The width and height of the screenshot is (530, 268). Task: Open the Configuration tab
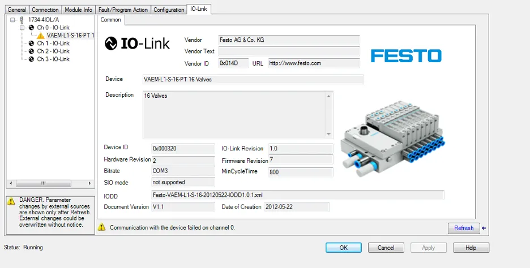pyautogui.click(x=169, y=10)
